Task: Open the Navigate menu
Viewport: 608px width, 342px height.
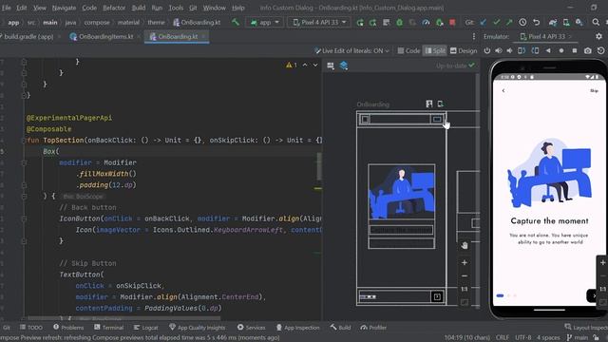Action: coord(64,8)
